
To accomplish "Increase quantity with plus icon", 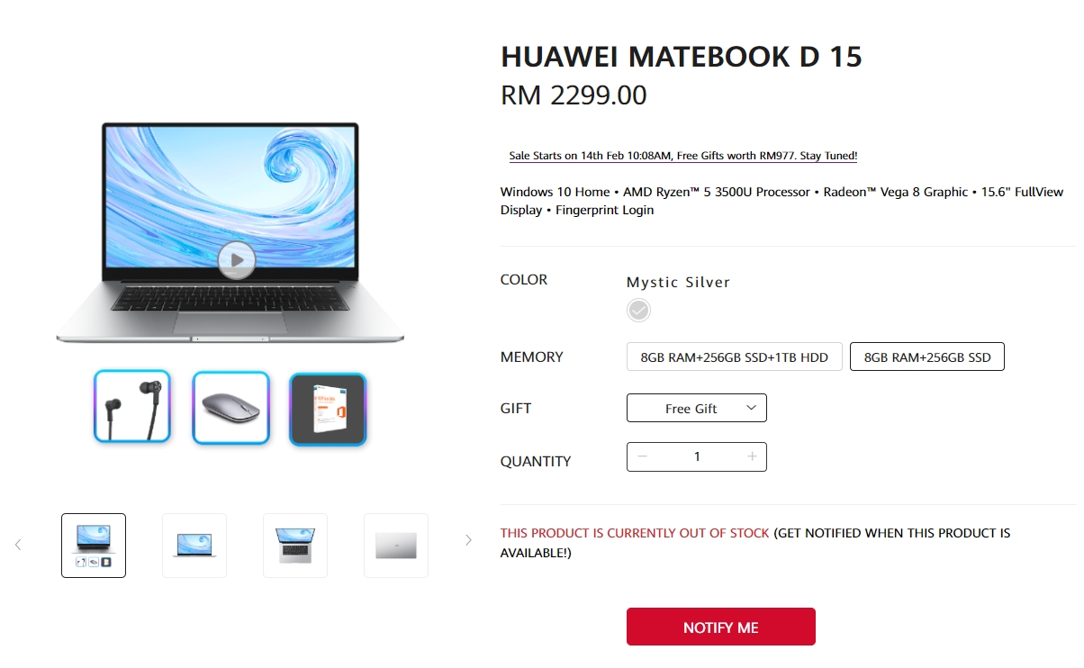I will point(752,456).
